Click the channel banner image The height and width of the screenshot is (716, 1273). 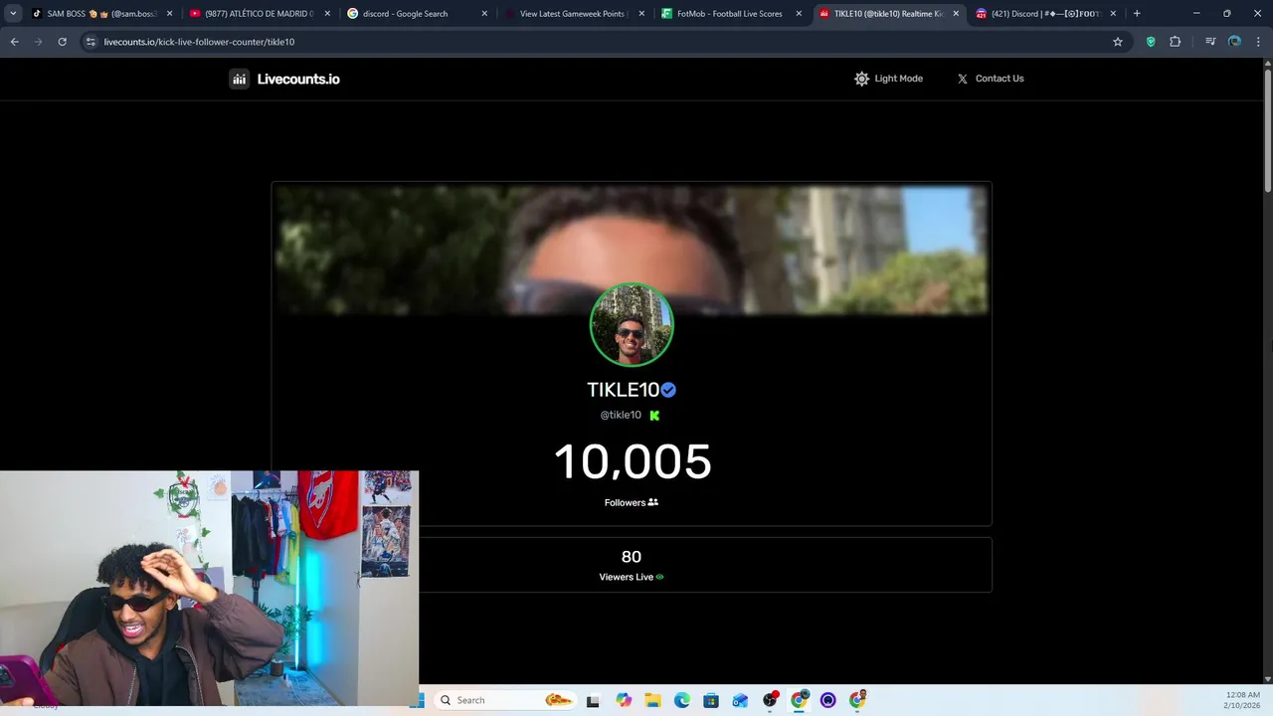click(x=632, y=249)
